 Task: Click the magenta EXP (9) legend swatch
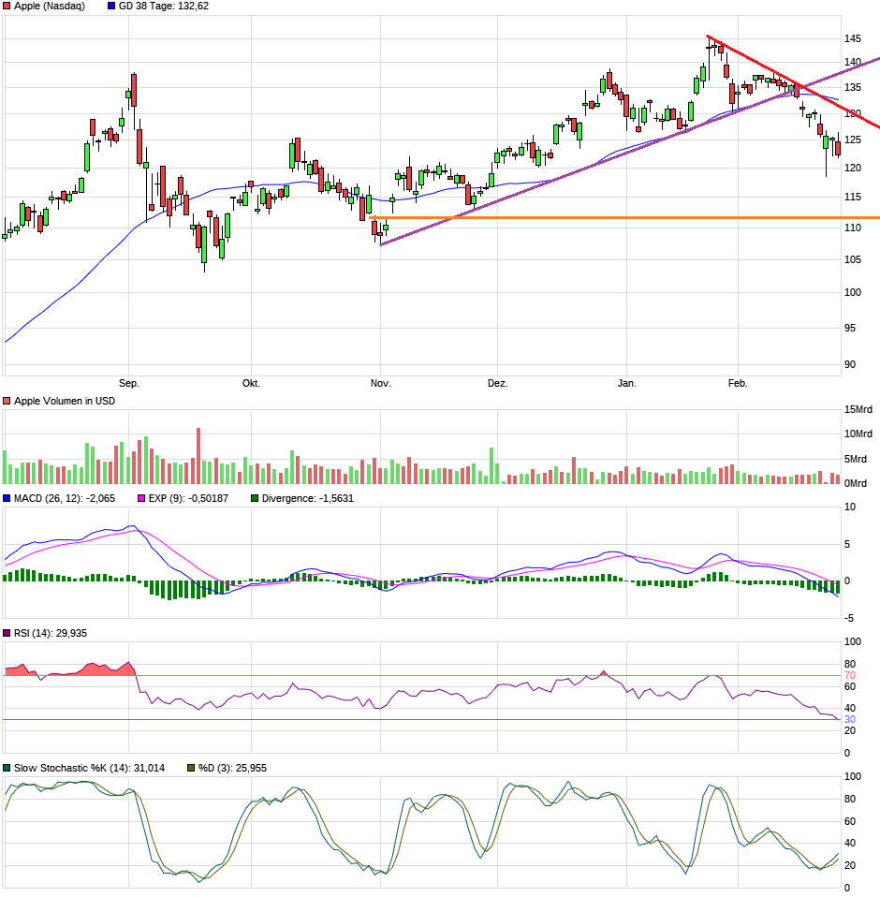tap(141, 498)
